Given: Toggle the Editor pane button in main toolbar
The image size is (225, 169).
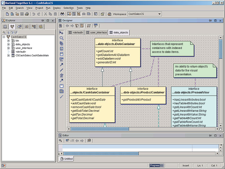Looking at the screenshot, I should [x=74, y=14].
